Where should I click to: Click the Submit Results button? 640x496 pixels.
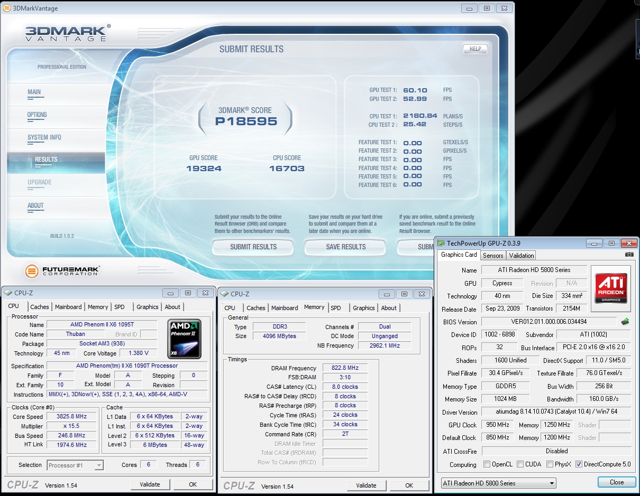[x=253, y=247]
